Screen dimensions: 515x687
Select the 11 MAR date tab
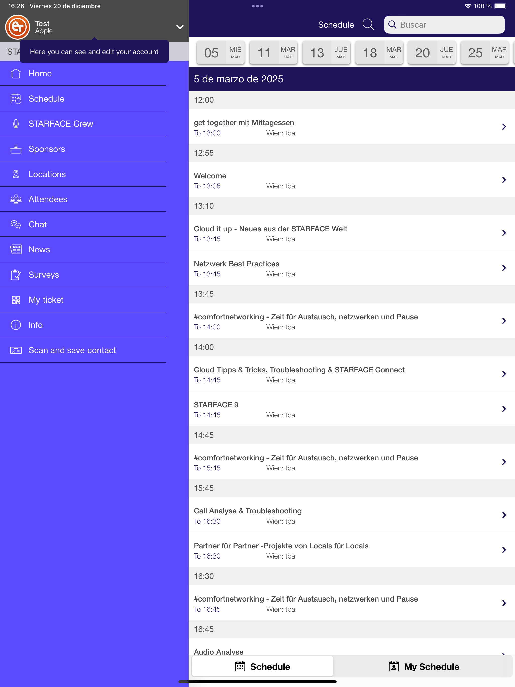274,53
